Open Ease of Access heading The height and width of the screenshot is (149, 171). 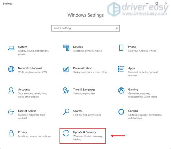(27, 111)
